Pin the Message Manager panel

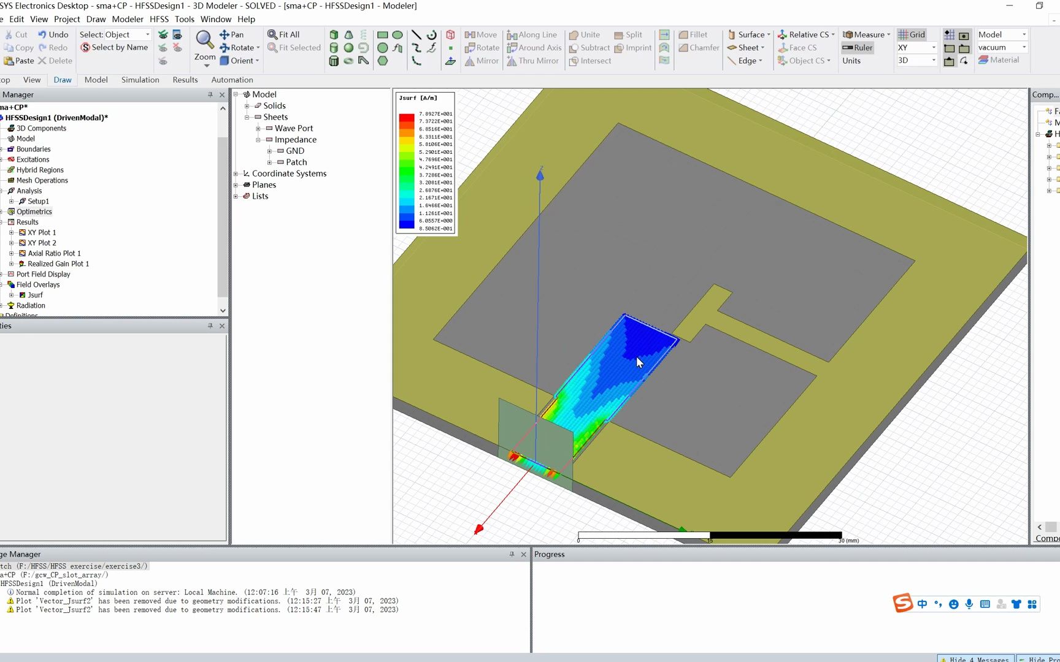pyautogui.click(x=512, y=554)
